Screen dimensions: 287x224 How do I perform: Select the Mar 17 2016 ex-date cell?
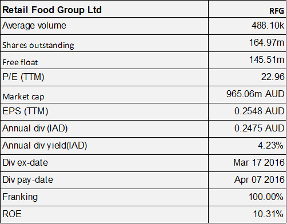coord(248,163)
